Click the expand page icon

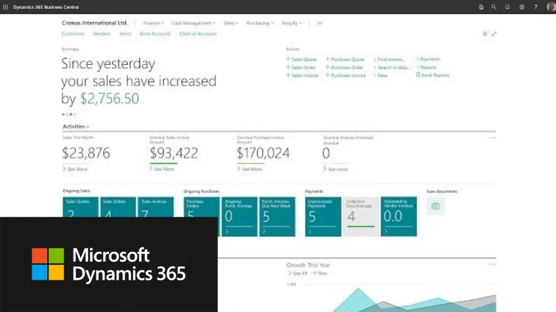click(x=494, y=34)
